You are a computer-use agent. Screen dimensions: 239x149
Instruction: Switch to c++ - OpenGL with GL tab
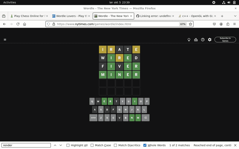[197, 16]
